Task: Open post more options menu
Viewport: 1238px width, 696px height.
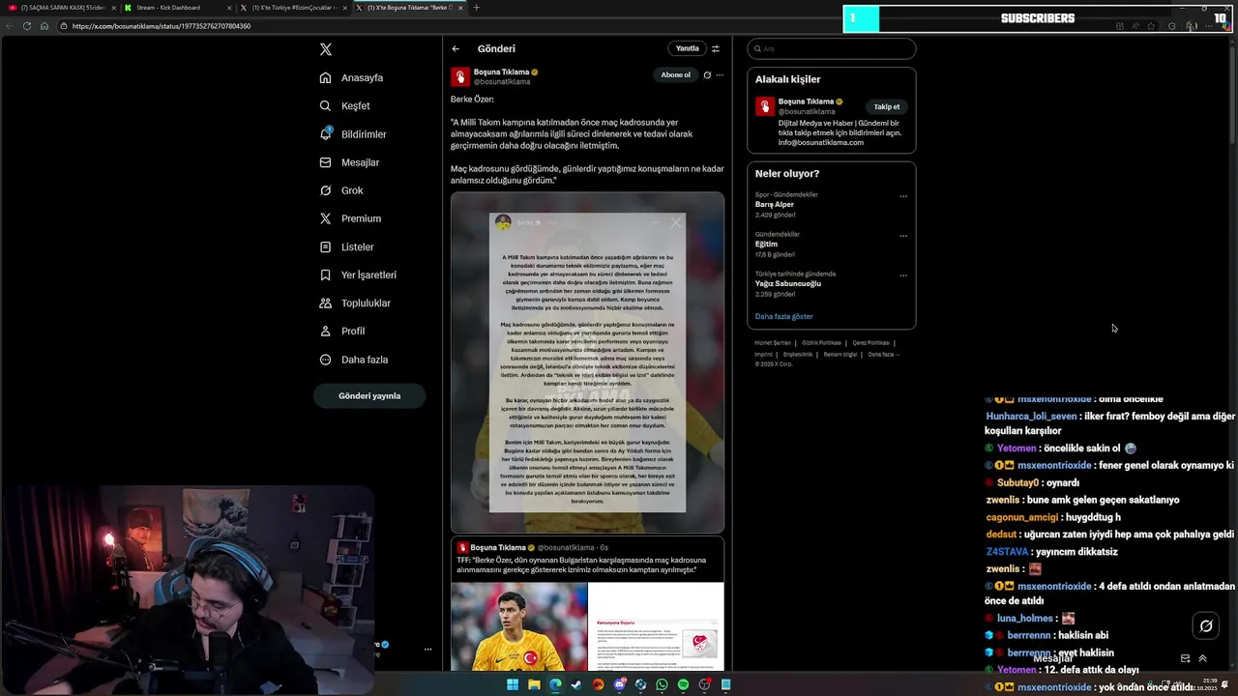Action: [719, 74]
